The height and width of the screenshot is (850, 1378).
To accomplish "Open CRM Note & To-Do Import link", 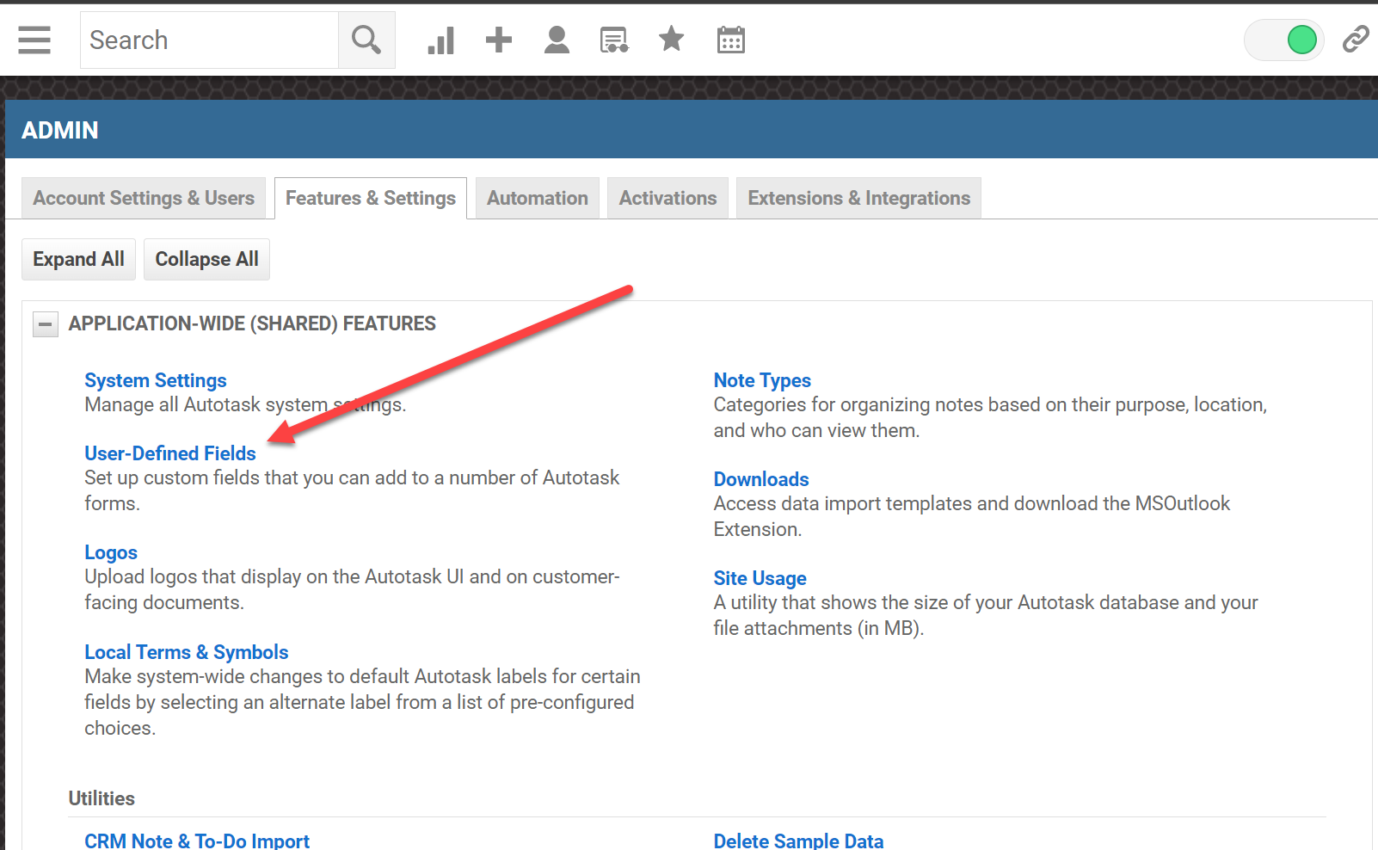I will (x=197, y=841).
